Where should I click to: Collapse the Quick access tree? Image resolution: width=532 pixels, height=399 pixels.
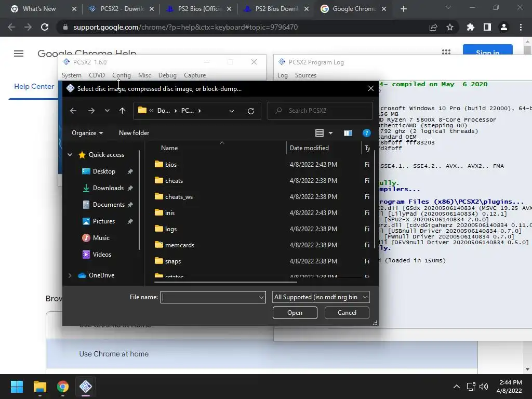[70, 155]
